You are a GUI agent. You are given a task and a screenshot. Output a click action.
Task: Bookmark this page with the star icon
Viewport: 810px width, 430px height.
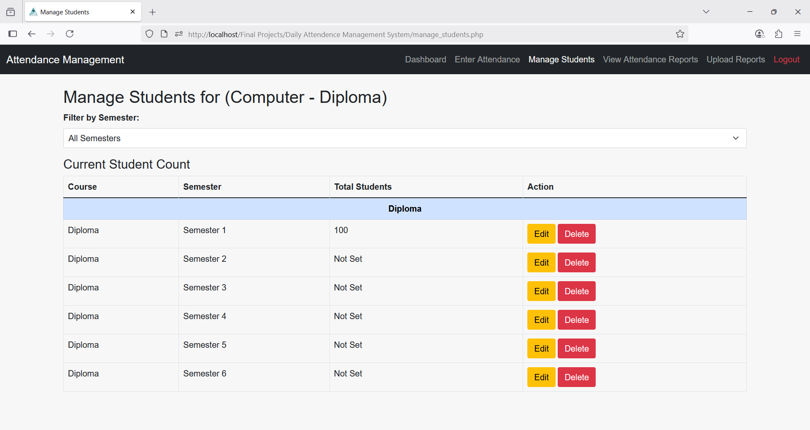click(680, 34)
